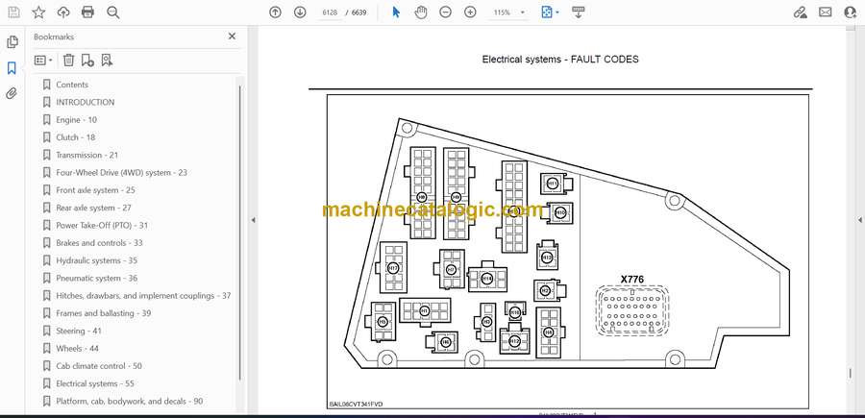This screenshot has width=865, height=418.
Task: Find current bookmark icon
Action: pyautogui.click(x=107, y=61)
